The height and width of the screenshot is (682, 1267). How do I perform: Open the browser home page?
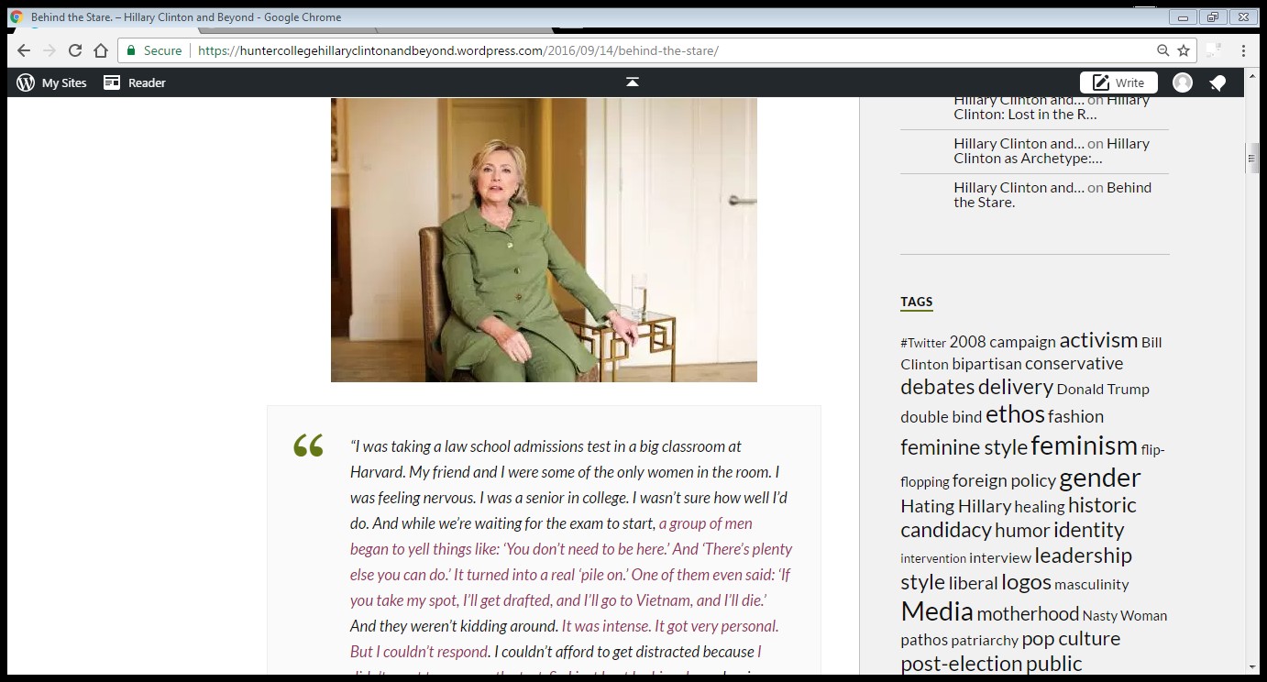click(101, 50)
